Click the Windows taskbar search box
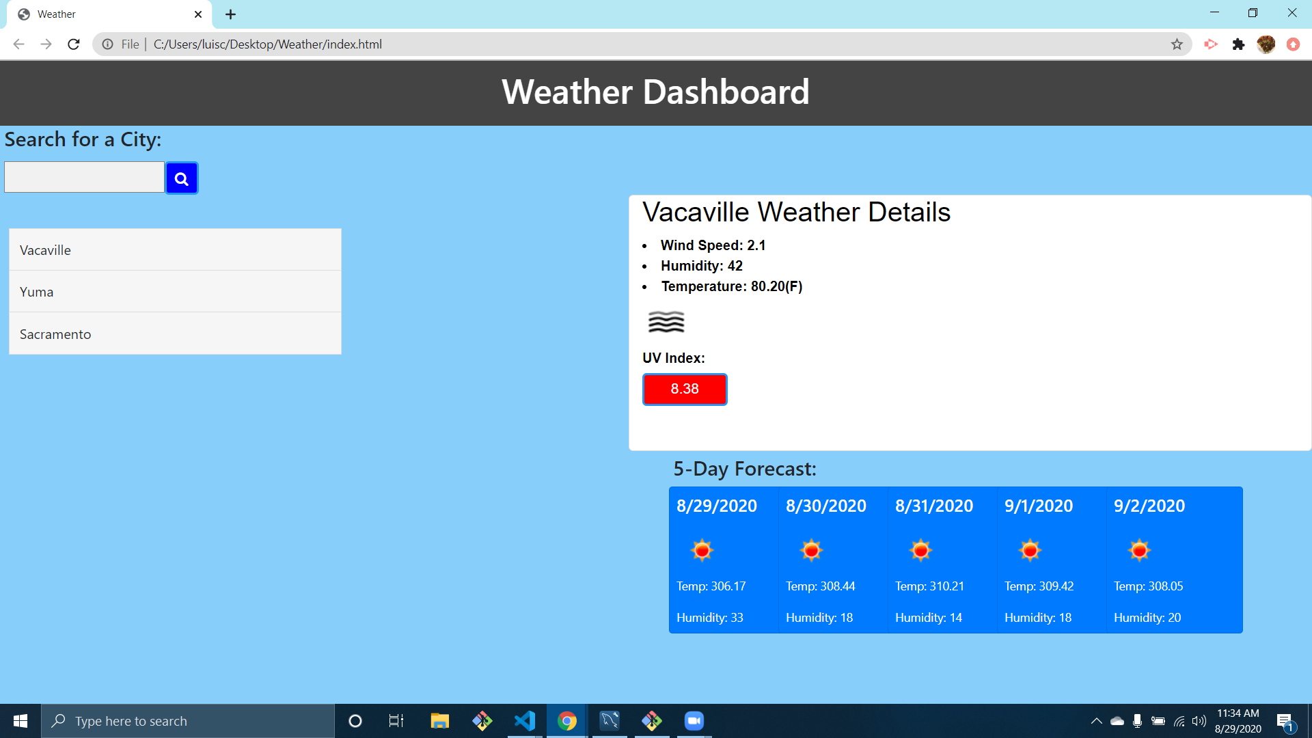Viewport: 1312px width, 738px height. 188,721
